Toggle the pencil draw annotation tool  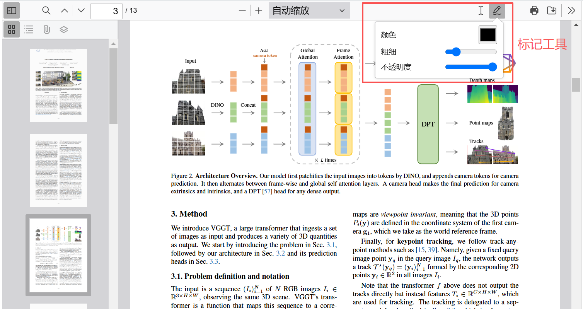pos(497,10)
